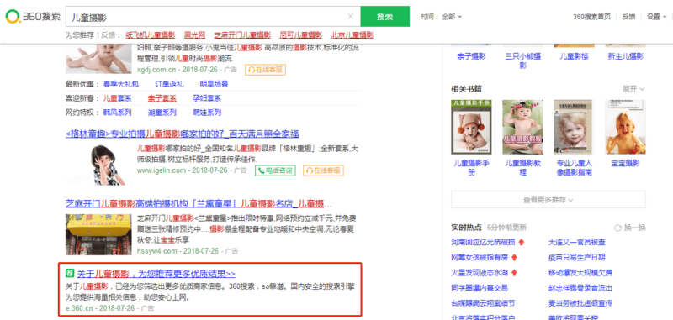This screenshot has width=673, height=320.
Task: Click the green 荐 badge icon
Action: 70,273
